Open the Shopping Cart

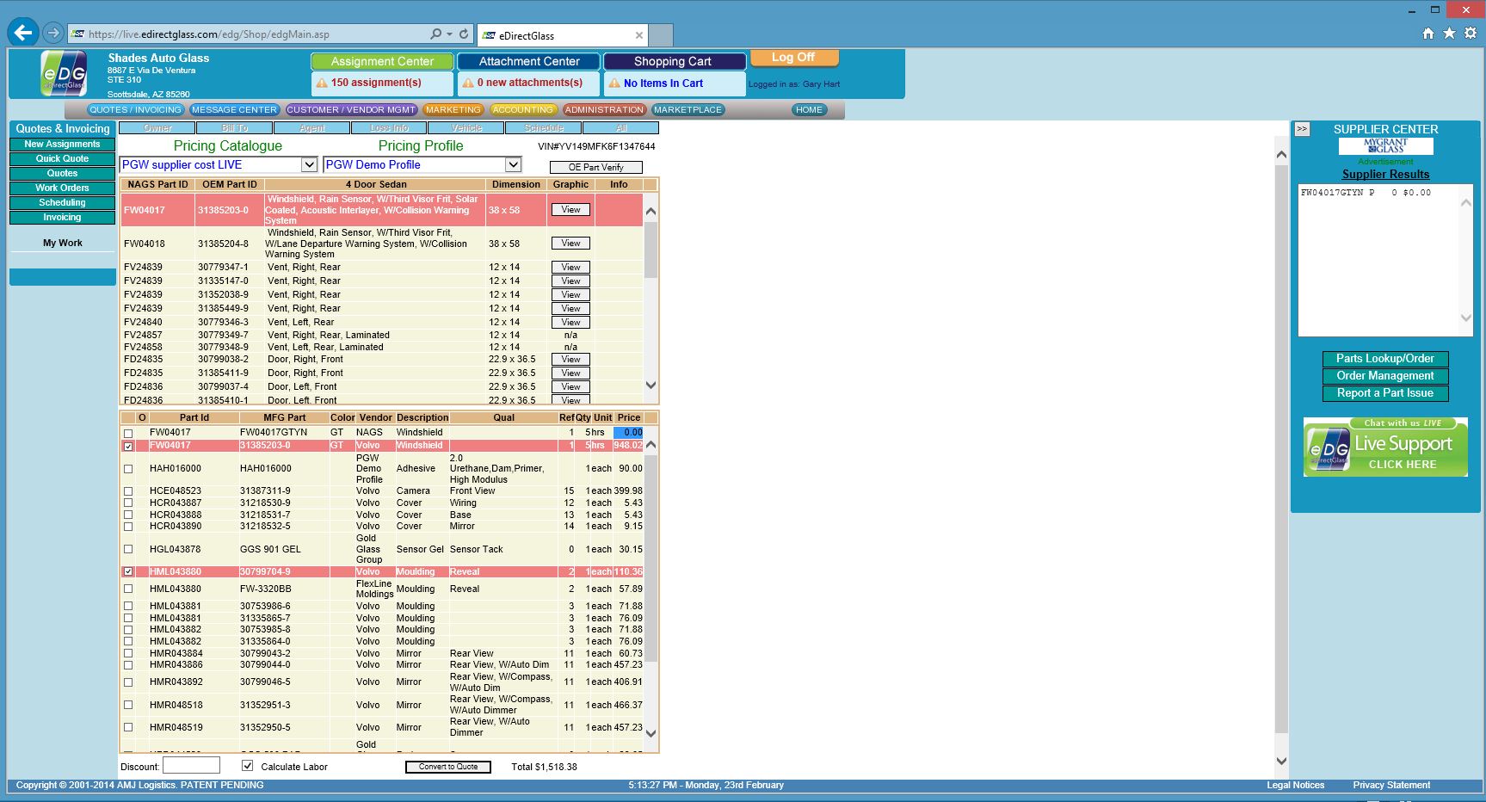coord(674,62)
